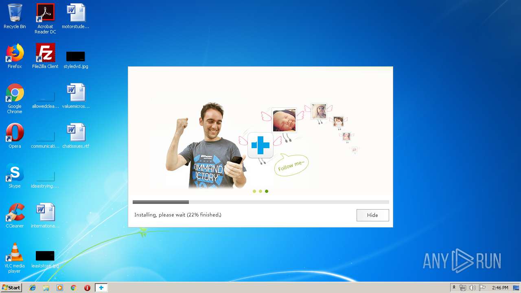Click the Show desktop button
Viewport: 521px width, 293px height.
coord(517,288)
